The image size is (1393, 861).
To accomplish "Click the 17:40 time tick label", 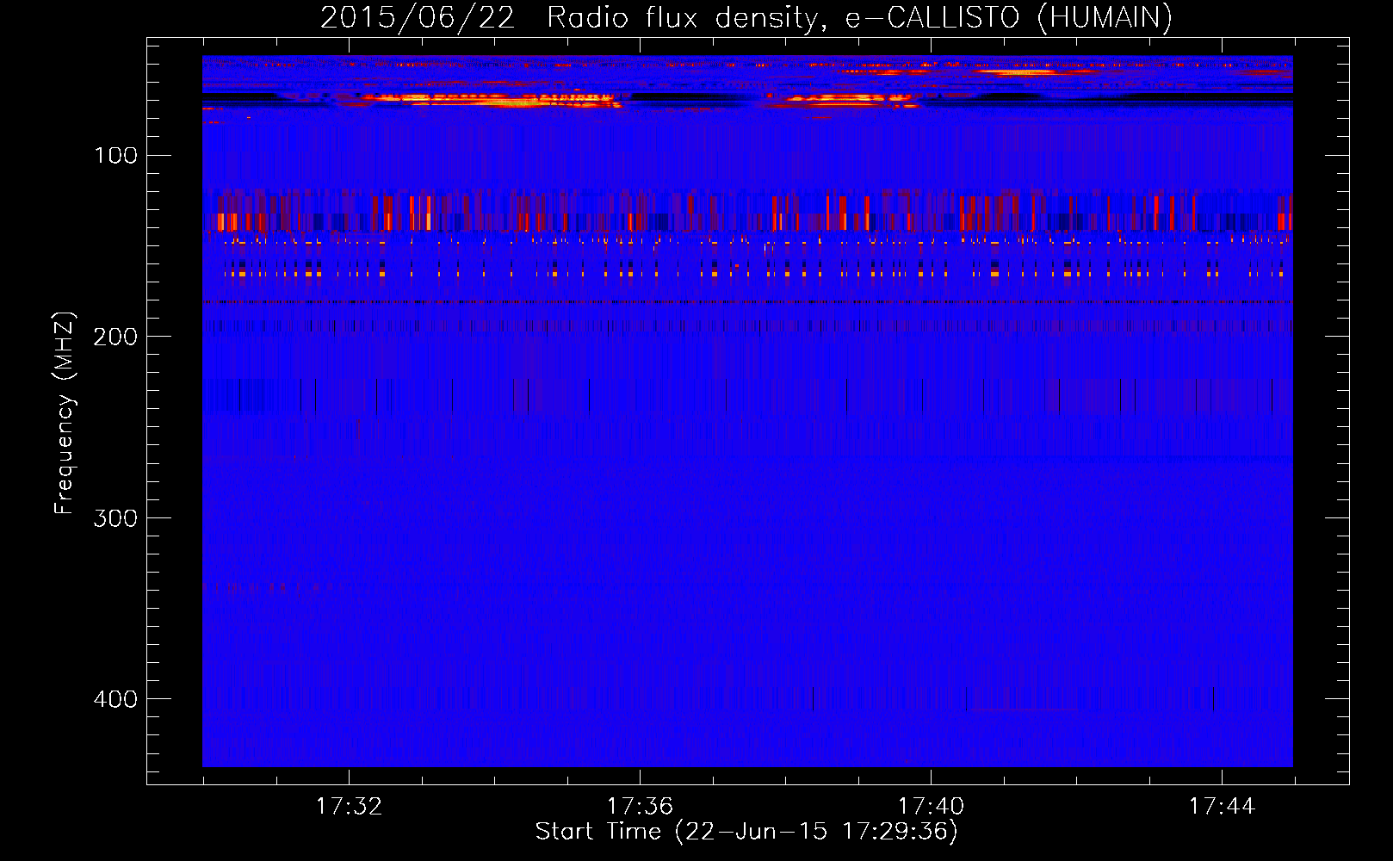I will tap(931, 806).
